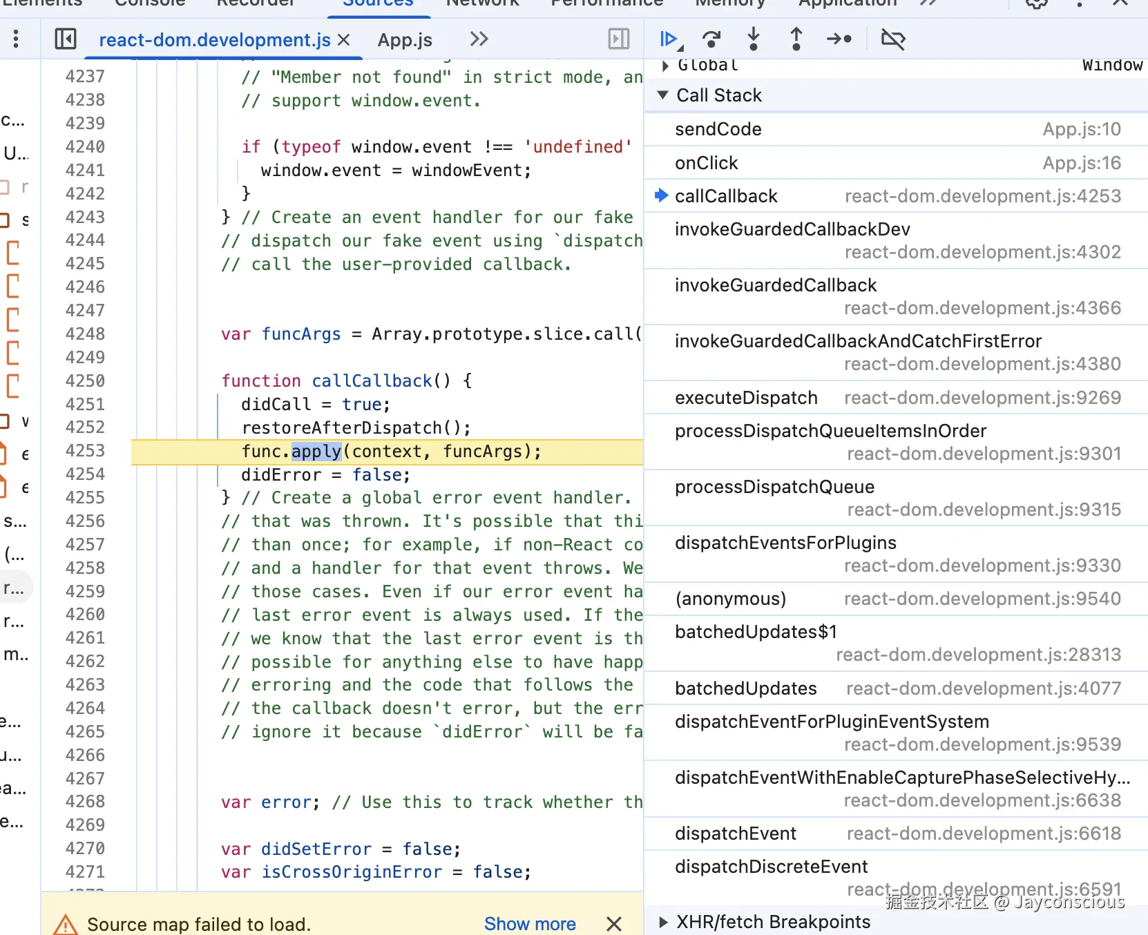Click 'Source map failed to load.' message
1148x935 pixels.
click(x=199, y=924)
